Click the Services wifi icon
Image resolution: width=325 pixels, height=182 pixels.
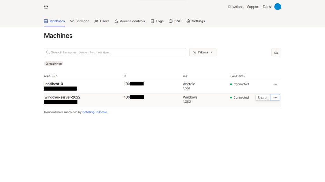point(72,21)
